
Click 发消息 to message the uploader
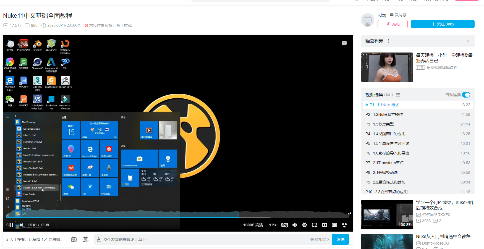click(x=398, y=15)
